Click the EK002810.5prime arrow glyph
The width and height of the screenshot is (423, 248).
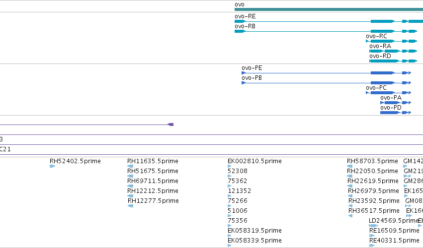pos(230,166)
